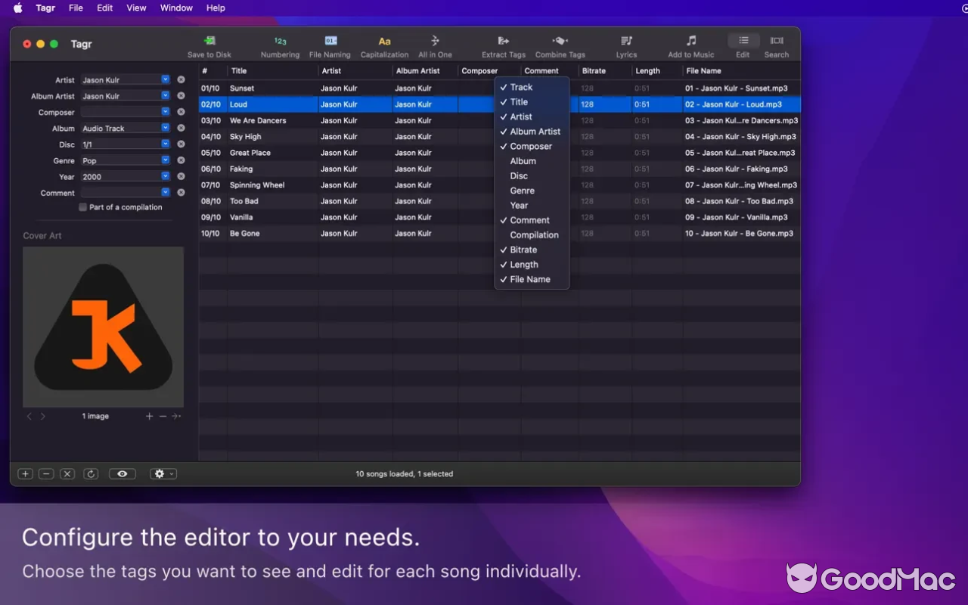Select Compilation in the column menu
Image resolution: width=968 pixels, height=605 pixels.
tap(534, 235)
